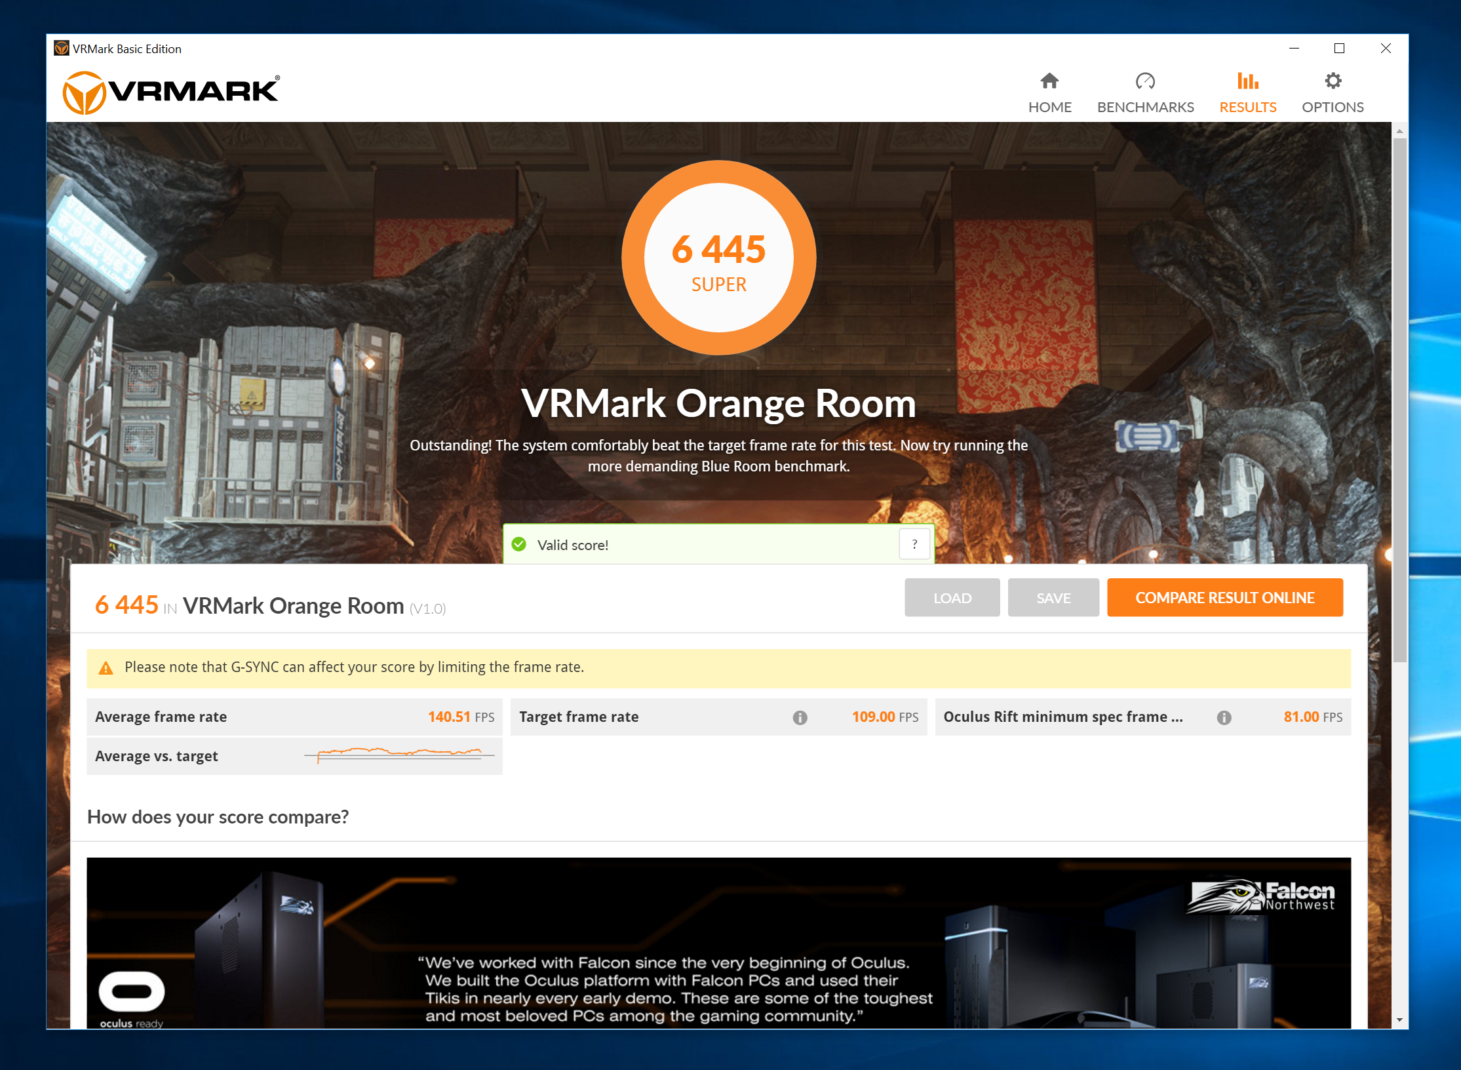Click the green valid score checkmark

click(519, 544)
